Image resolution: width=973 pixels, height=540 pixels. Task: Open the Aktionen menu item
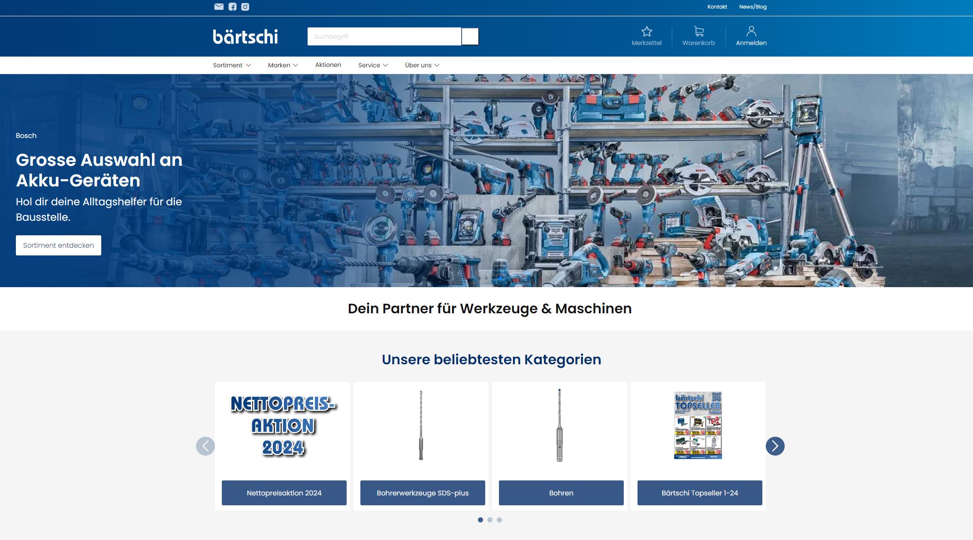point(328,65)
